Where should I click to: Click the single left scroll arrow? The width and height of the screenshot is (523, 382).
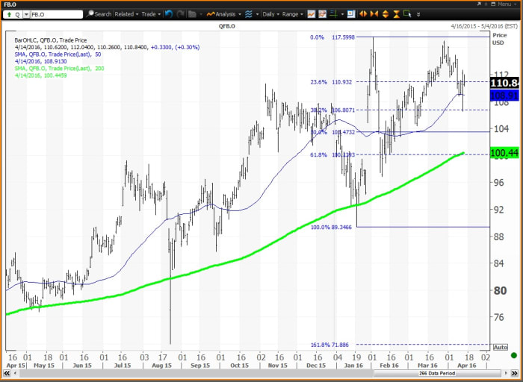point(16,373)
